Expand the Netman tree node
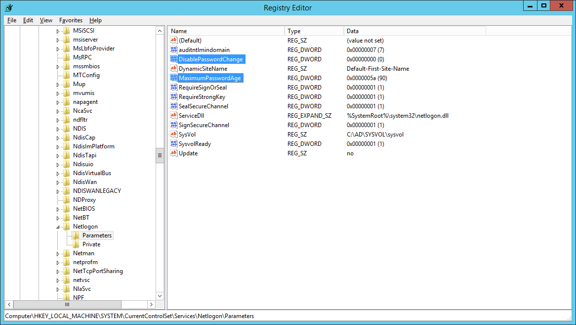The width and height of the screenshot is (576, 325). coord(58,254)
